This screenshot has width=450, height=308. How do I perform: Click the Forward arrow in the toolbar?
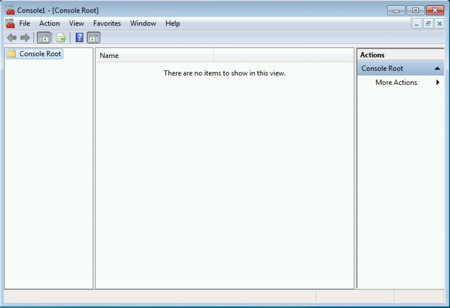[25, 38]
